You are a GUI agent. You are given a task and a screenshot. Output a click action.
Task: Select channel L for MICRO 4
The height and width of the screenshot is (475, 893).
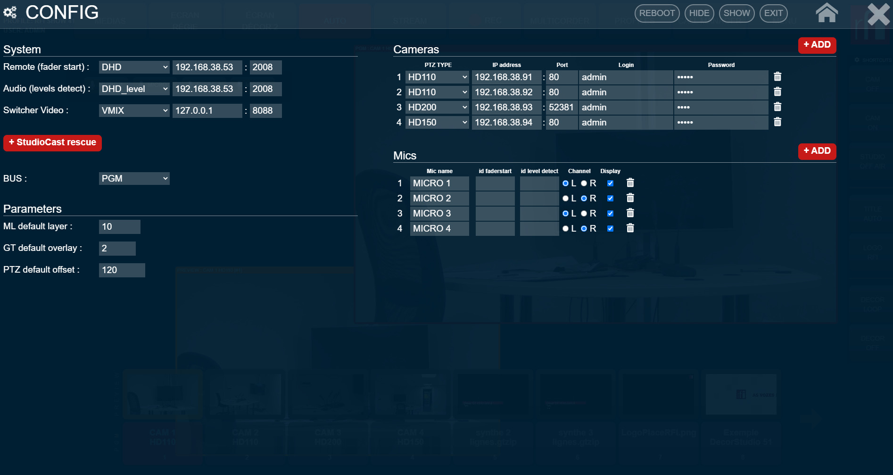pos(565,228)
